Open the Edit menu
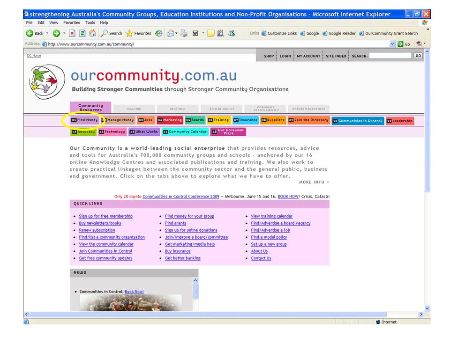450x337 pixels. click(41, 22)
